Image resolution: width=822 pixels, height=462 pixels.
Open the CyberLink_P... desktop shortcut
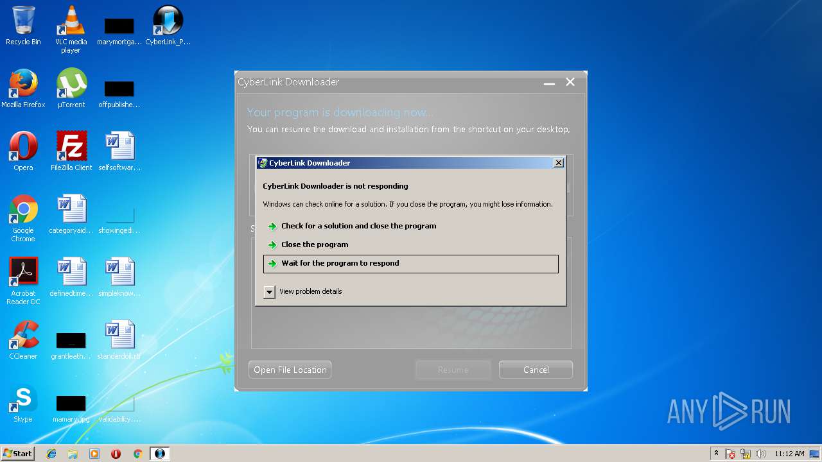coord(168,26)
